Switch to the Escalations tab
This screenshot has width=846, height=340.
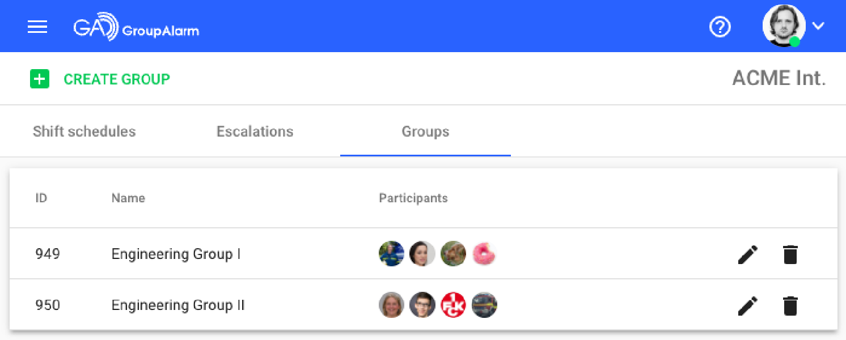point(255,131)
